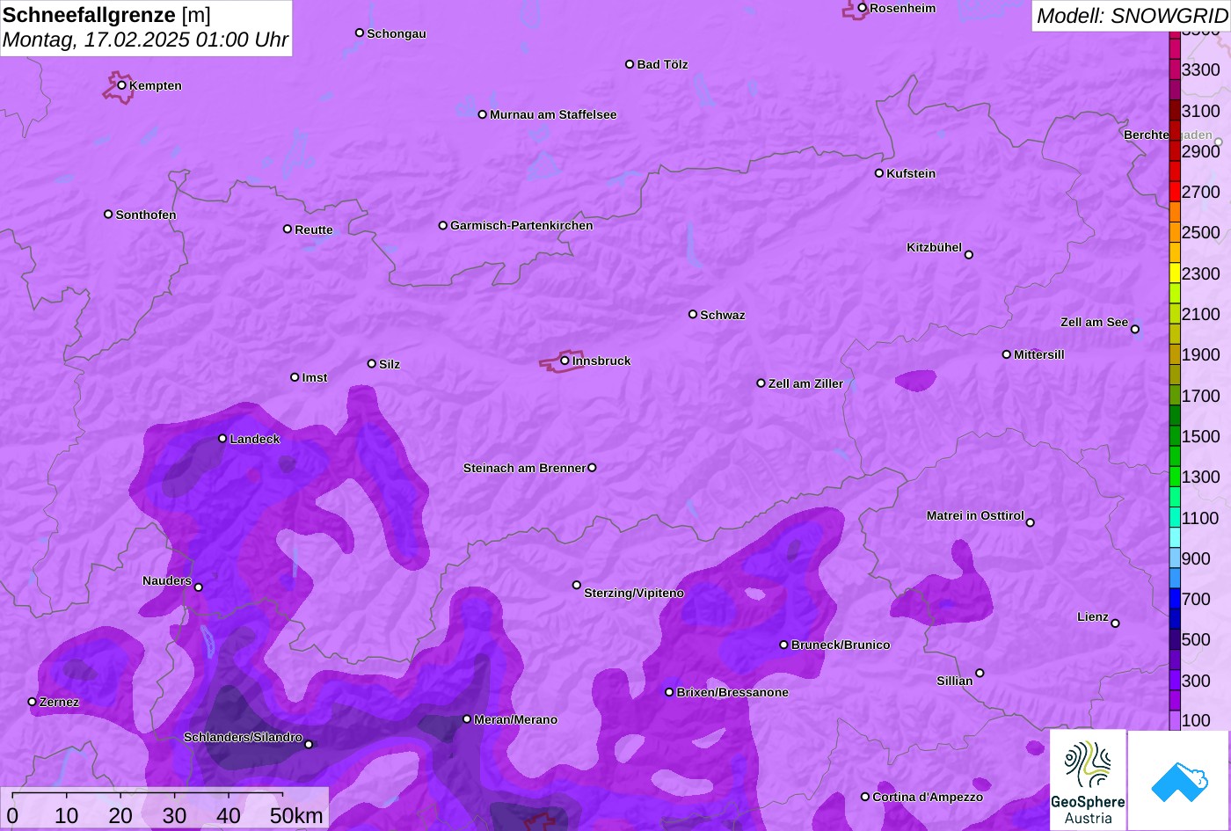Select the yellow legend swatch beside 2300
Image resolution: width=1231 pixels, height=831 pixels.
pos(1175,273)
